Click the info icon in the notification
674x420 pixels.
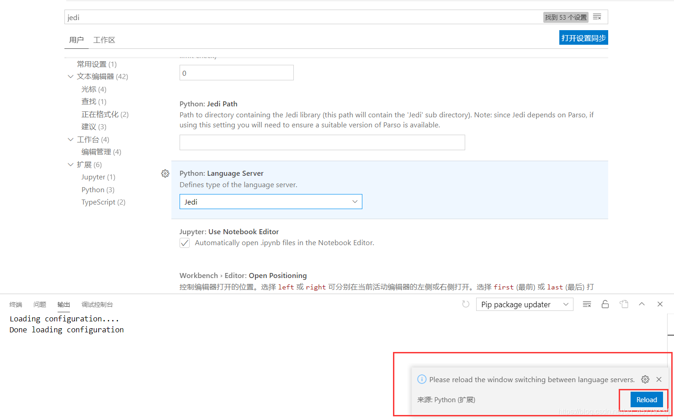pos(422,379)
